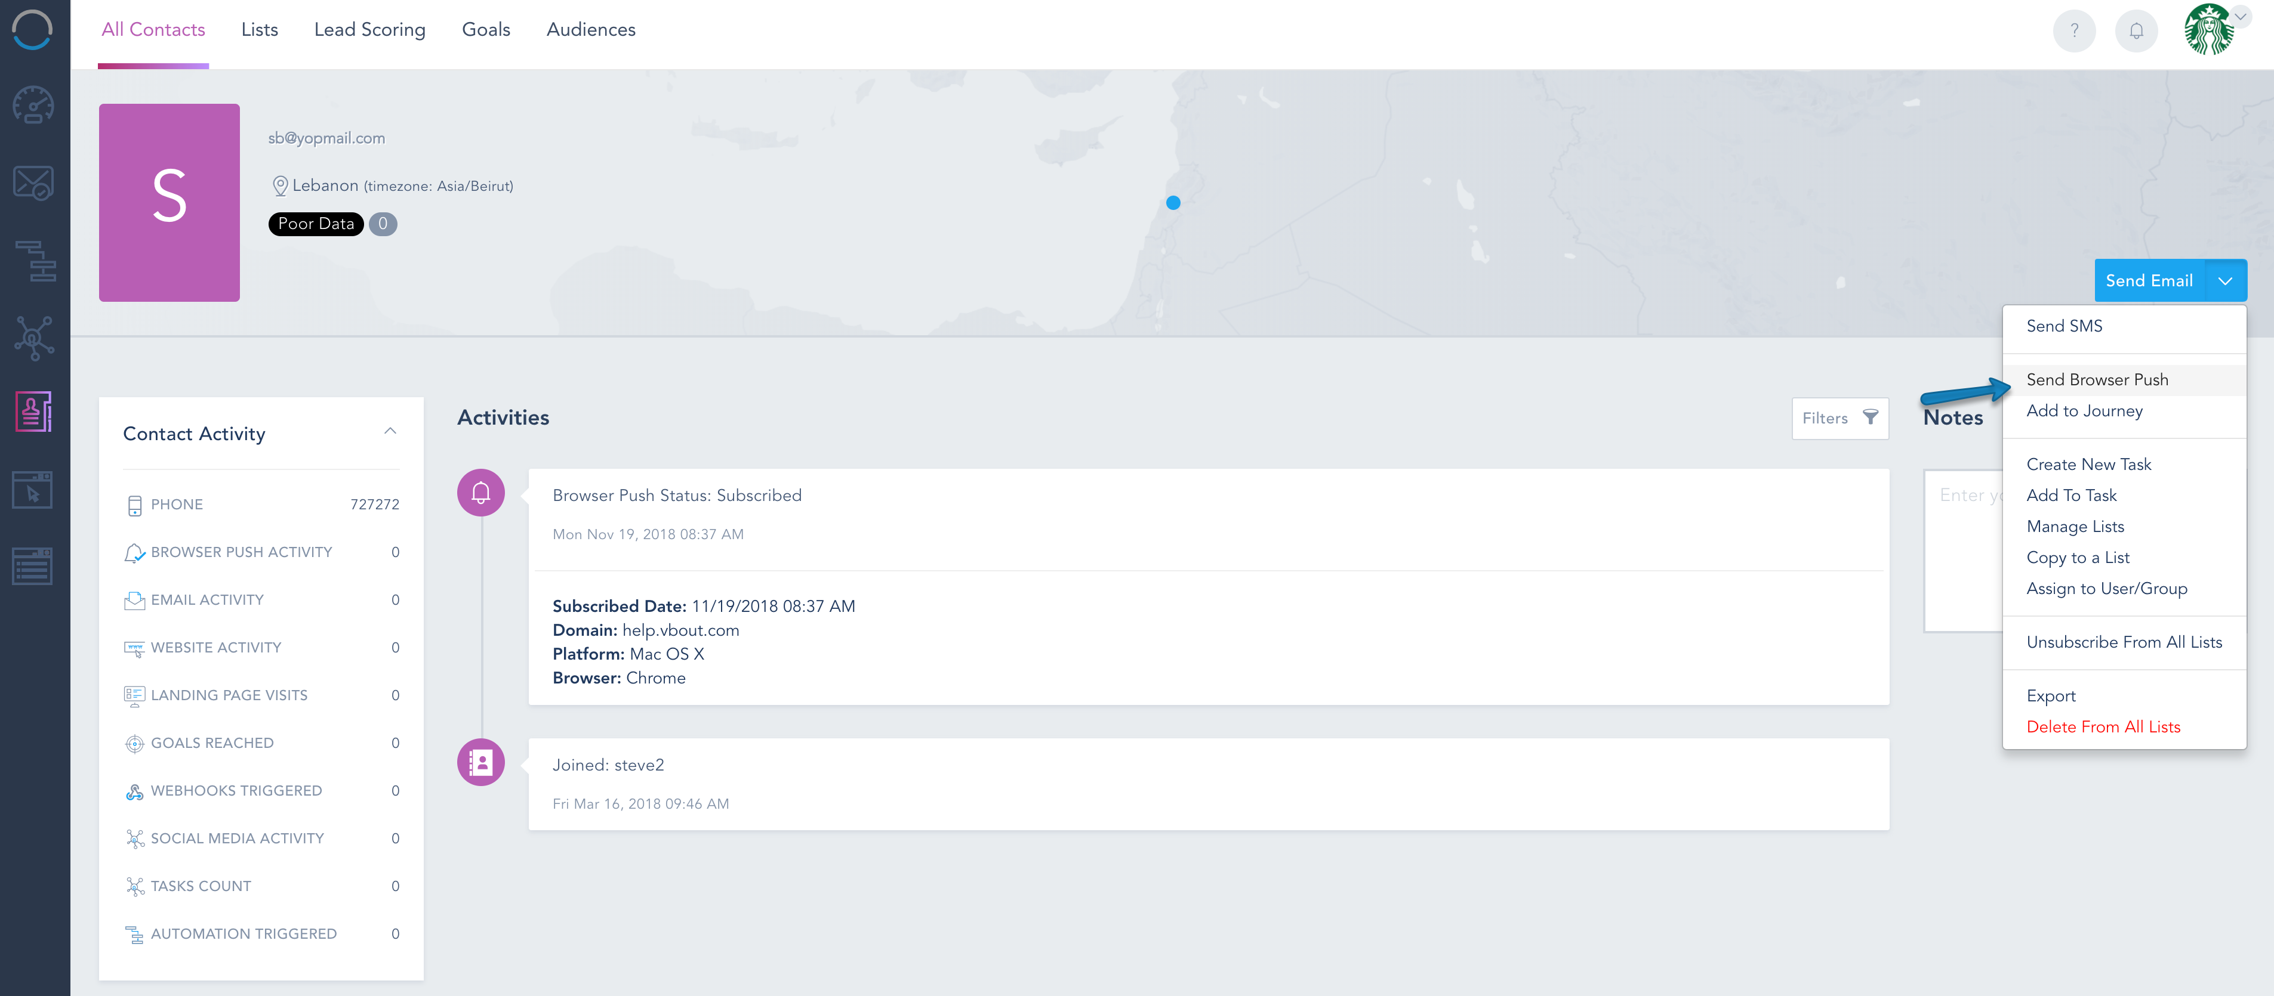2274x996 pixels.
Task: Open the help question mark icon
Action: 2075,31
